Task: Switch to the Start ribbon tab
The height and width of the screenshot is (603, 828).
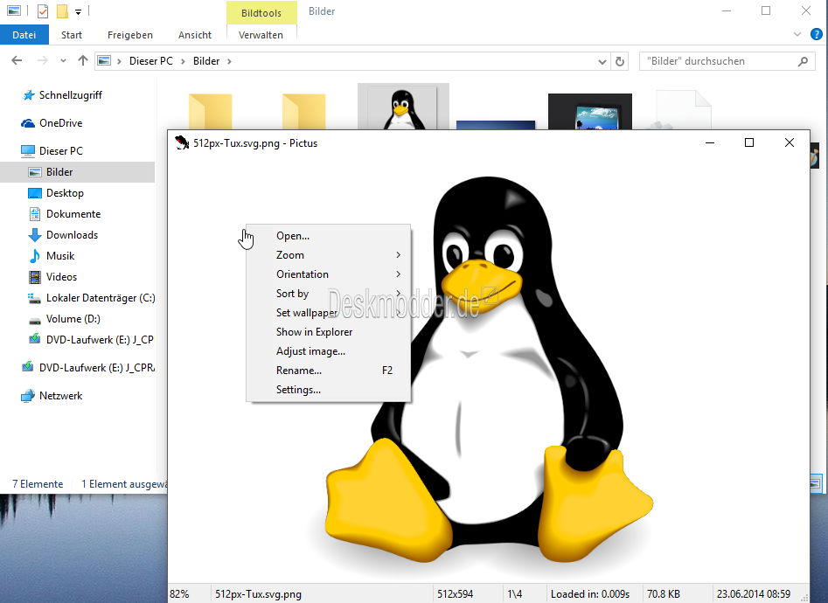Action: click(72, 35)
